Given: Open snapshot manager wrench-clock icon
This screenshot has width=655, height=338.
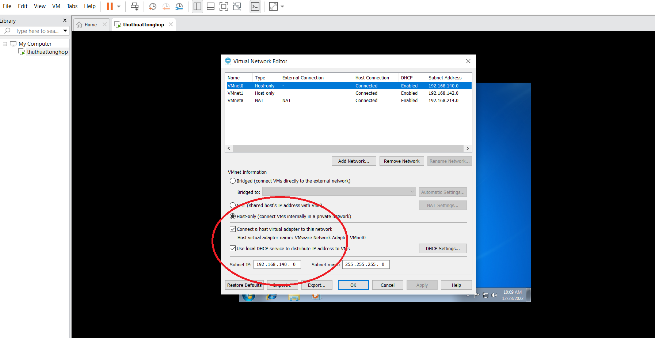Looking at the screenshot, I should pos(179,6).
